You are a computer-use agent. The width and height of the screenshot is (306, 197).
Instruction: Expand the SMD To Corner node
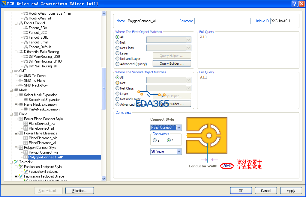coord(16,76)
